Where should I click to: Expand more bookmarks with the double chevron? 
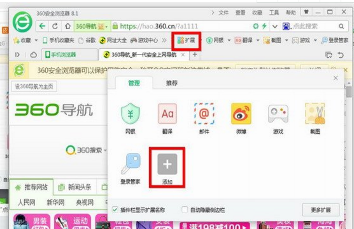point(164,41)
